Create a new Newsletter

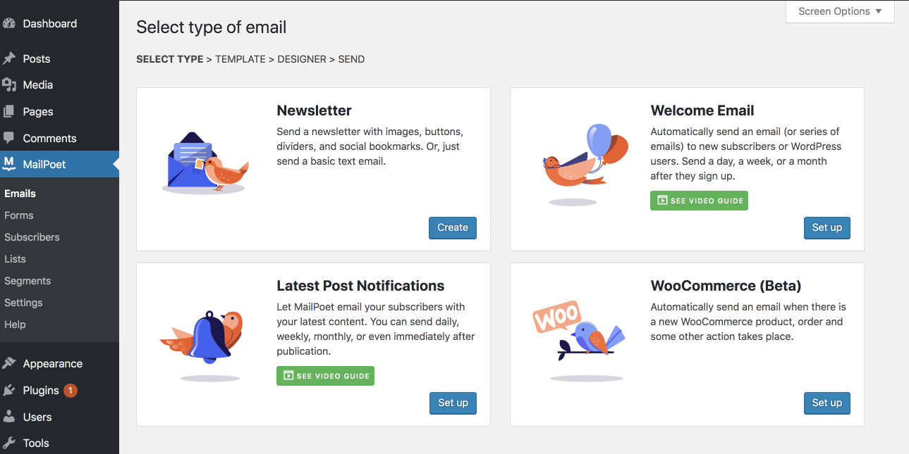point(452,227)
